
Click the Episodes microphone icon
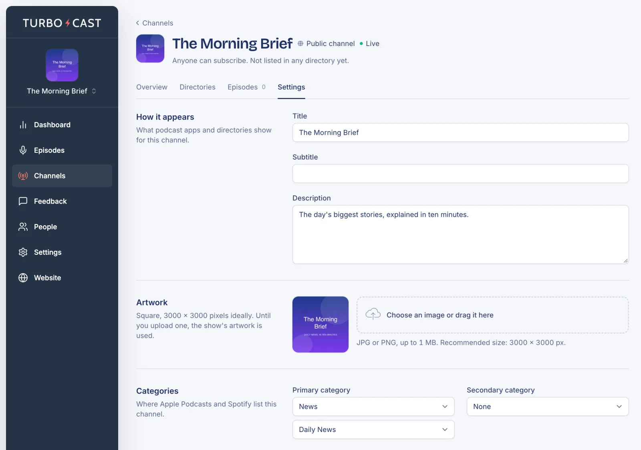coord(23,150)
